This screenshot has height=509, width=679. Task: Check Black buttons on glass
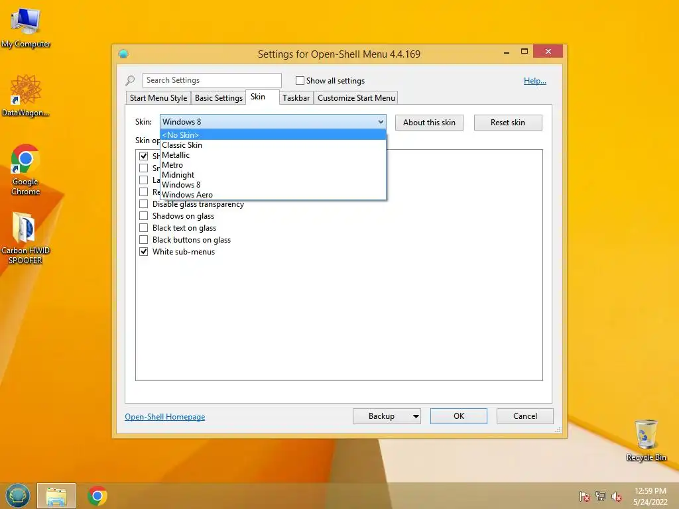(x=143, y=240)
